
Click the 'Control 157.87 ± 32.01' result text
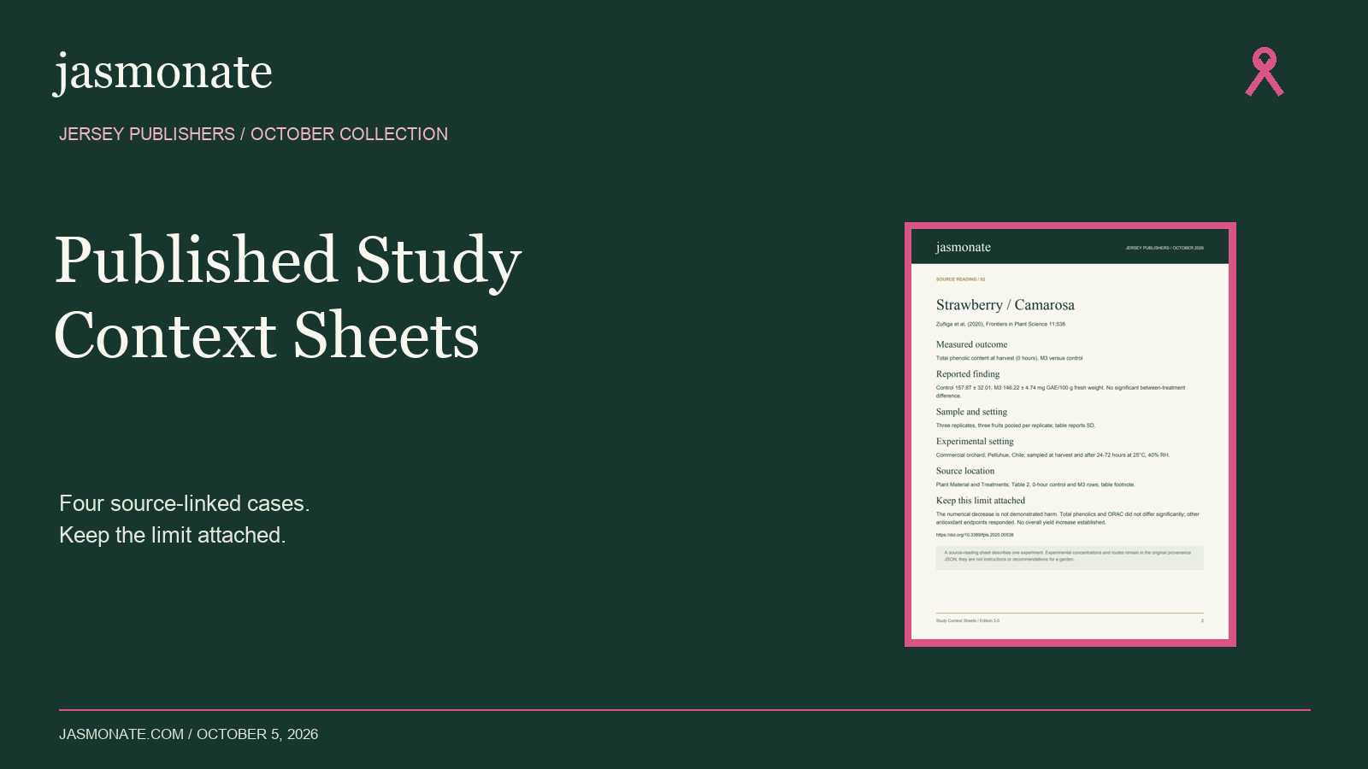click(1061, 391)
